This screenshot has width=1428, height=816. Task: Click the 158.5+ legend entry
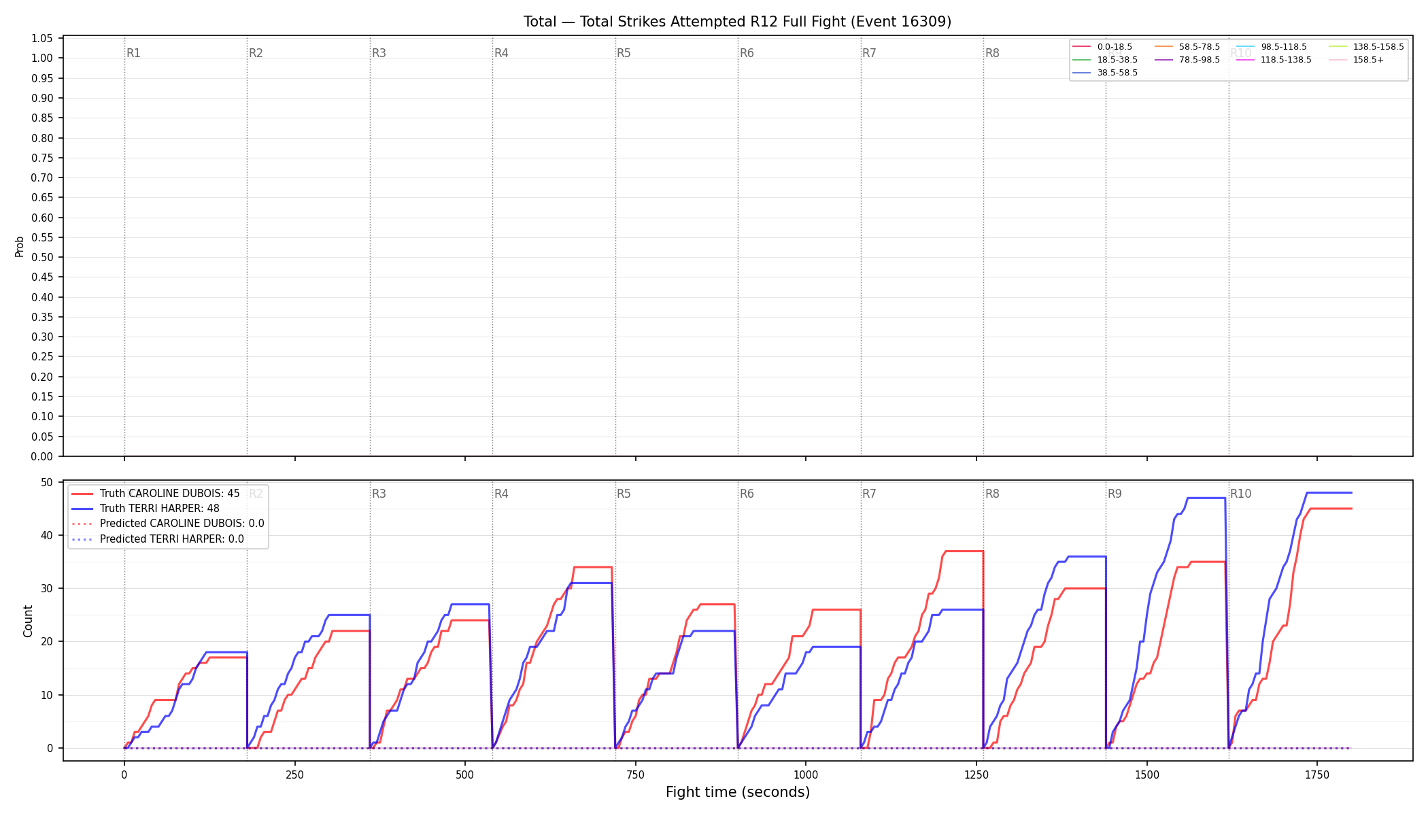pyautogui.click(x=1357, y=60)
